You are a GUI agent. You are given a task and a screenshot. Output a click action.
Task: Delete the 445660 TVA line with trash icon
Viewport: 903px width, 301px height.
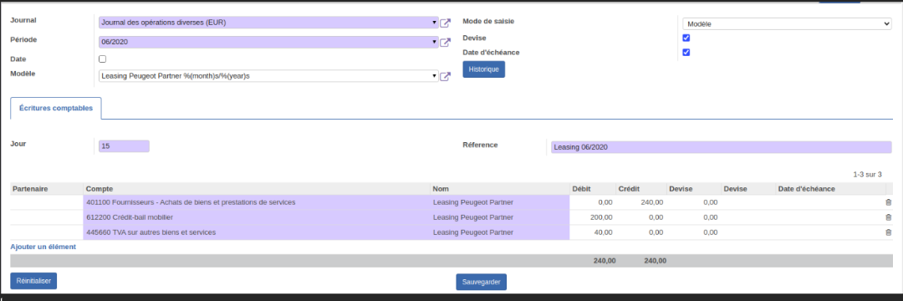click(888, 232)
